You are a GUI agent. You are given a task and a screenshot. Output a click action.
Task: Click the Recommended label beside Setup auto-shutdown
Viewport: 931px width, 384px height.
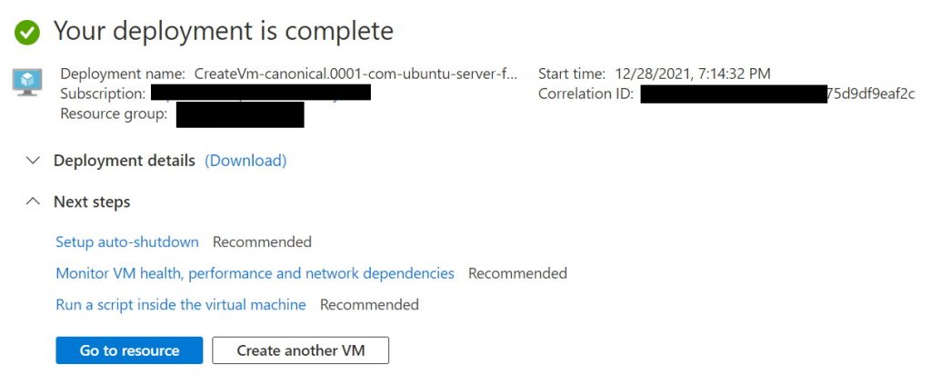click(262, 241)
